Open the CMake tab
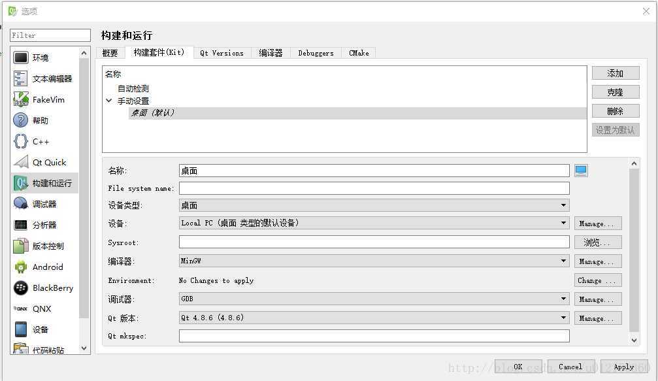Image resolution: width=658 pixels, height=381 pixels. pos(359,53)
